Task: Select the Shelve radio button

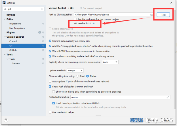Action: tap(87, 76)
